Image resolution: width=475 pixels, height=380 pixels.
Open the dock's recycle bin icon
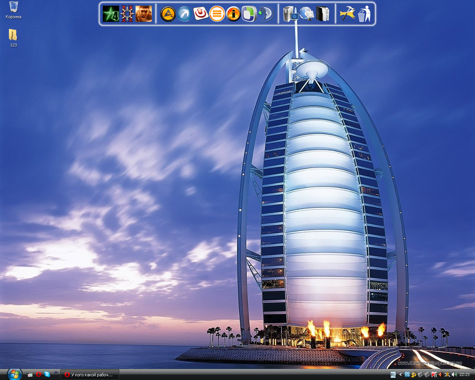[x=364, y=14]
